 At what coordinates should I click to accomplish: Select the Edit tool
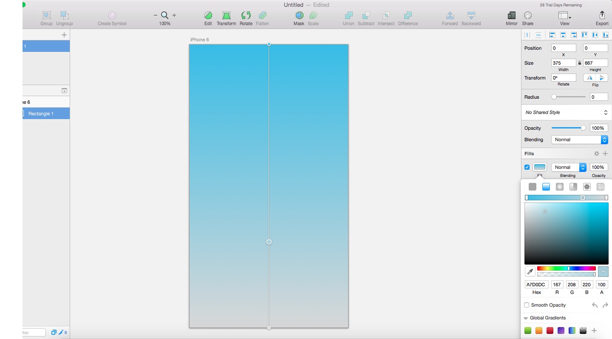click(x=208, y=16)
